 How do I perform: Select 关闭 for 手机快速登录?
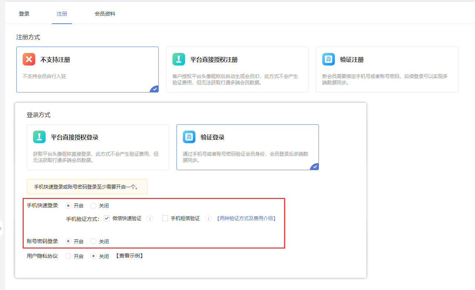(x=93, y=206)
